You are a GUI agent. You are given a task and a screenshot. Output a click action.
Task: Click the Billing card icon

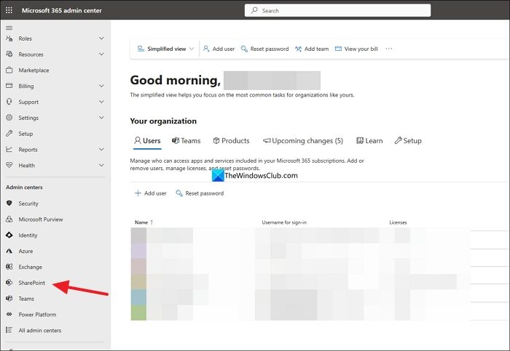[x=9, y=86]
